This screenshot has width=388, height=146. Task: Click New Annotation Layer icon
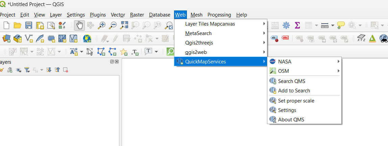pyautogui.click(x=74, y=51)
